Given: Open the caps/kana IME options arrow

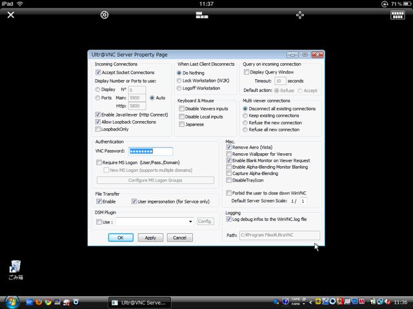Looking at the screenshot, I should click(x=304, y=304).
